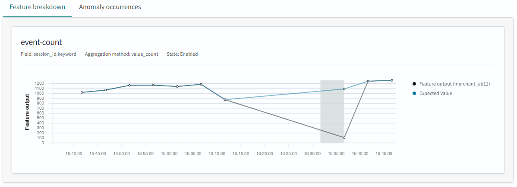The height and width of the screenshot is (187, 517).
Task: Click the 15:40:00 time axis label
Action: tap(74, 153)
